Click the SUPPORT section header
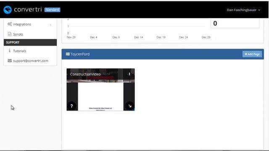269x151 pixels. click(x=30, y=42)
